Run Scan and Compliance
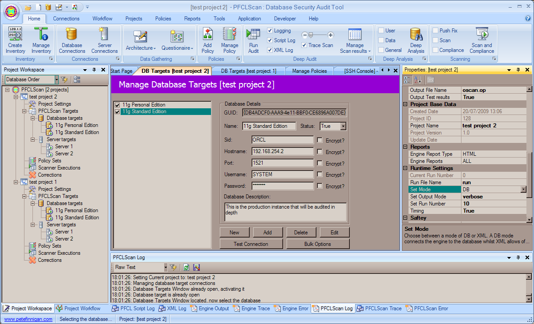Screen dimensions: 534x324 tap(482, 40)
